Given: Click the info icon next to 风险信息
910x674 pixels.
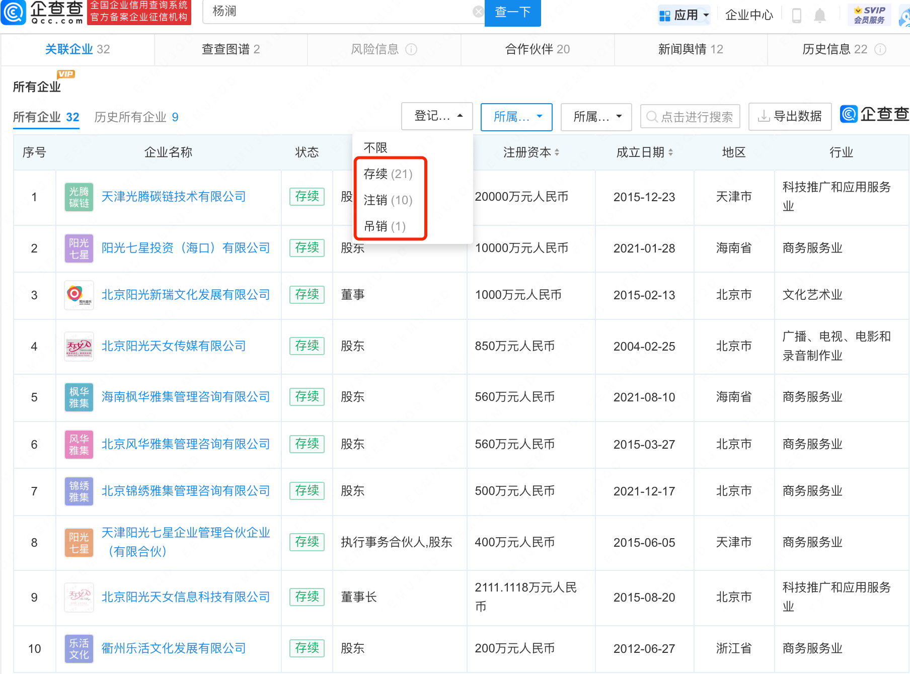Looking at the screenshot, I should point(411,49).
